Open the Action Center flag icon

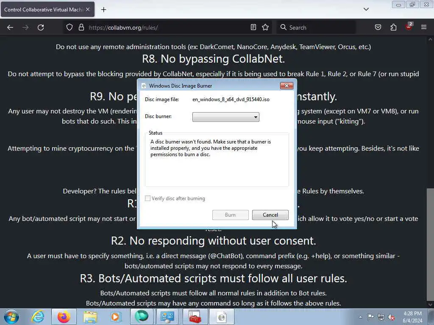[370, 317]
